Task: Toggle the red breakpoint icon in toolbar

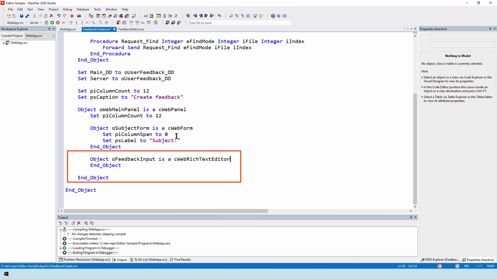Action: tap(118, 23)
